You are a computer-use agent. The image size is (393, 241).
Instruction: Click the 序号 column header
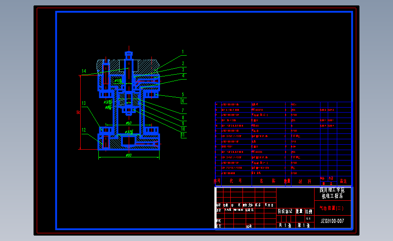coord(217,181)
